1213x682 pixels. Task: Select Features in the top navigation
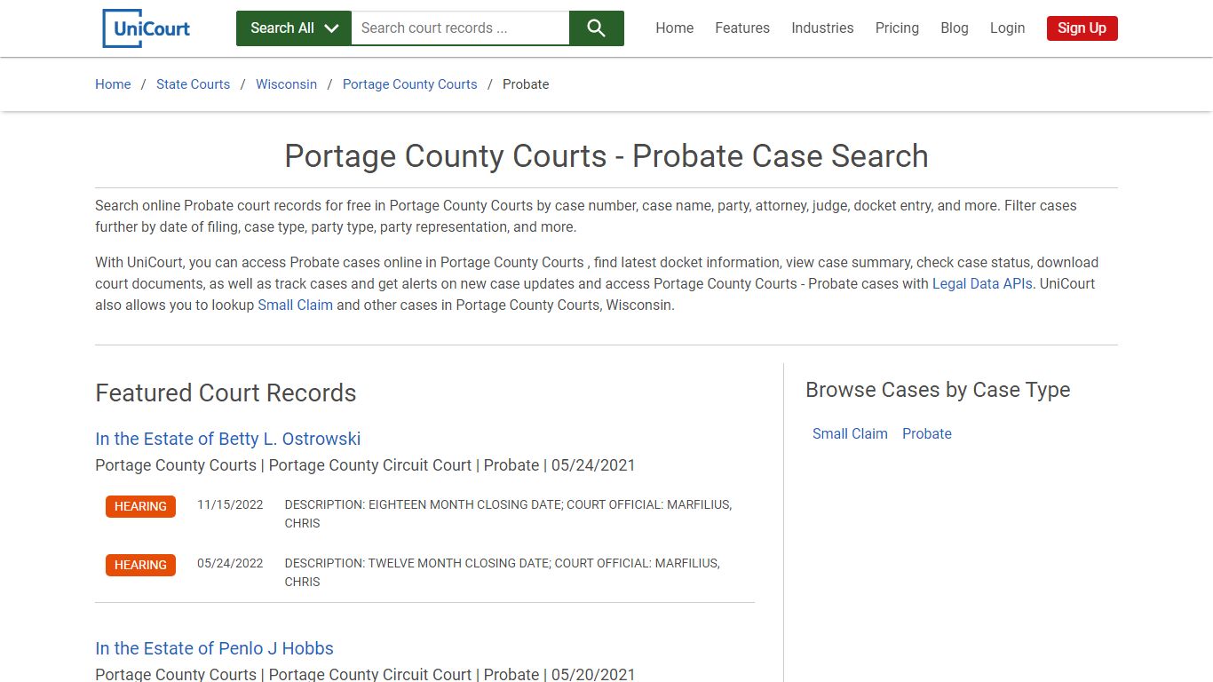coord(742,28)
